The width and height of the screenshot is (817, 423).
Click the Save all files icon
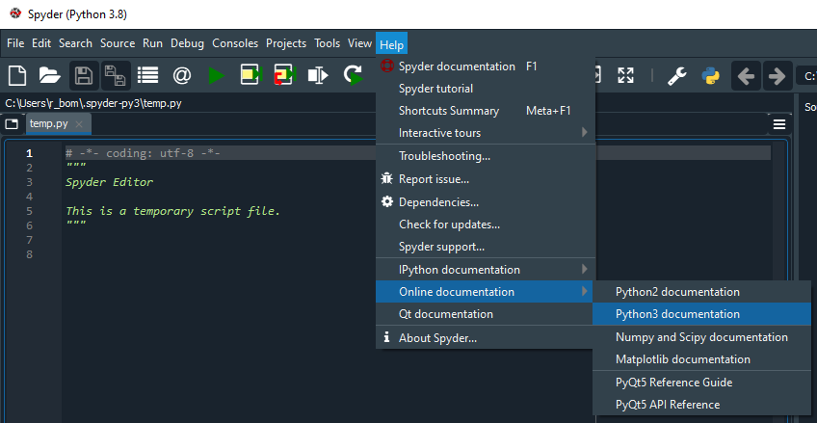click(x=116, y=76)
